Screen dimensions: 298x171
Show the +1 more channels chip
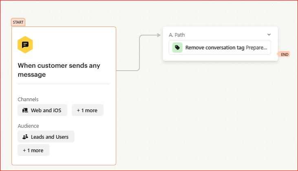[88, 110]
